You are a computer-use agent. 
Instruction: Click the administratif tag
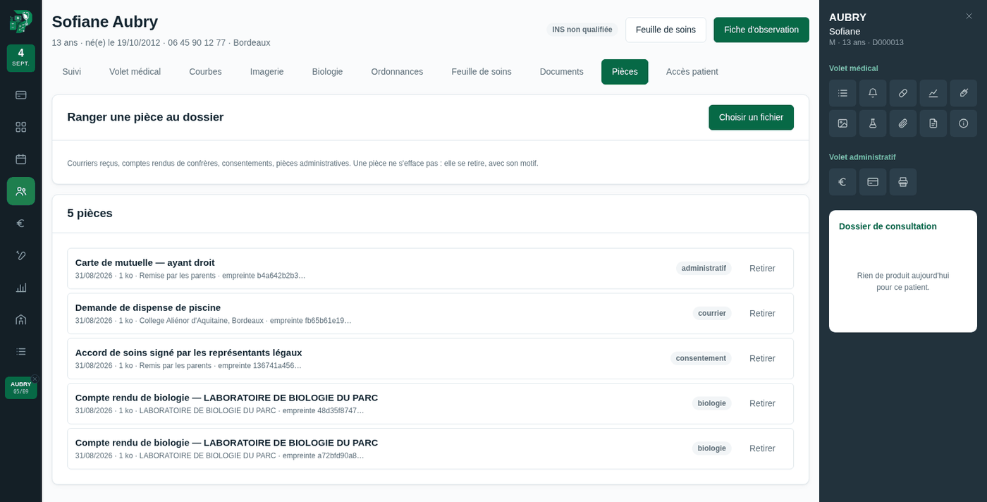[704, 269]
